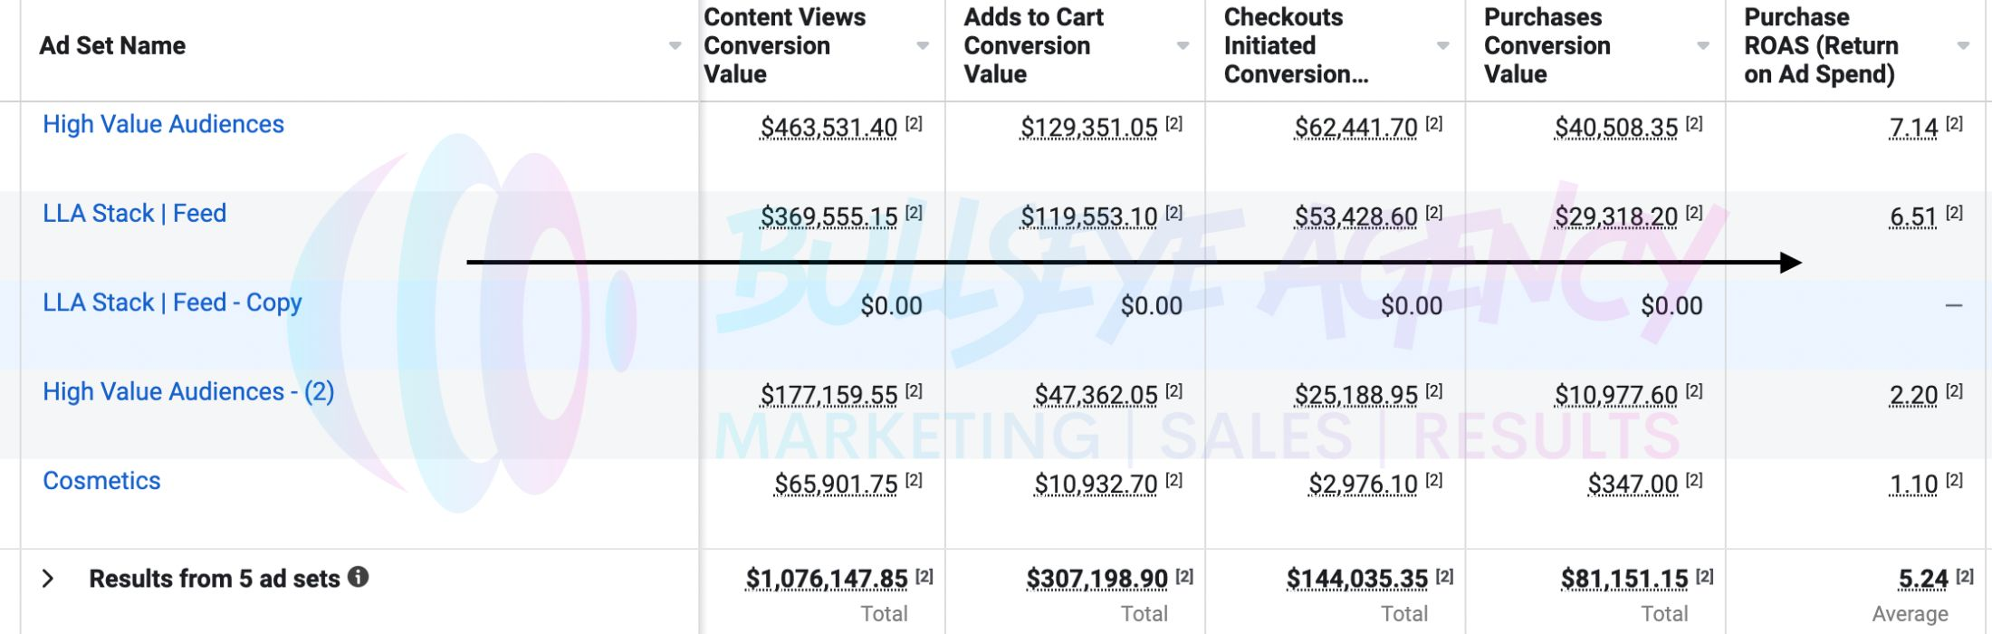Open LLA Stack | Feed ad set

(x=135, y=214)
